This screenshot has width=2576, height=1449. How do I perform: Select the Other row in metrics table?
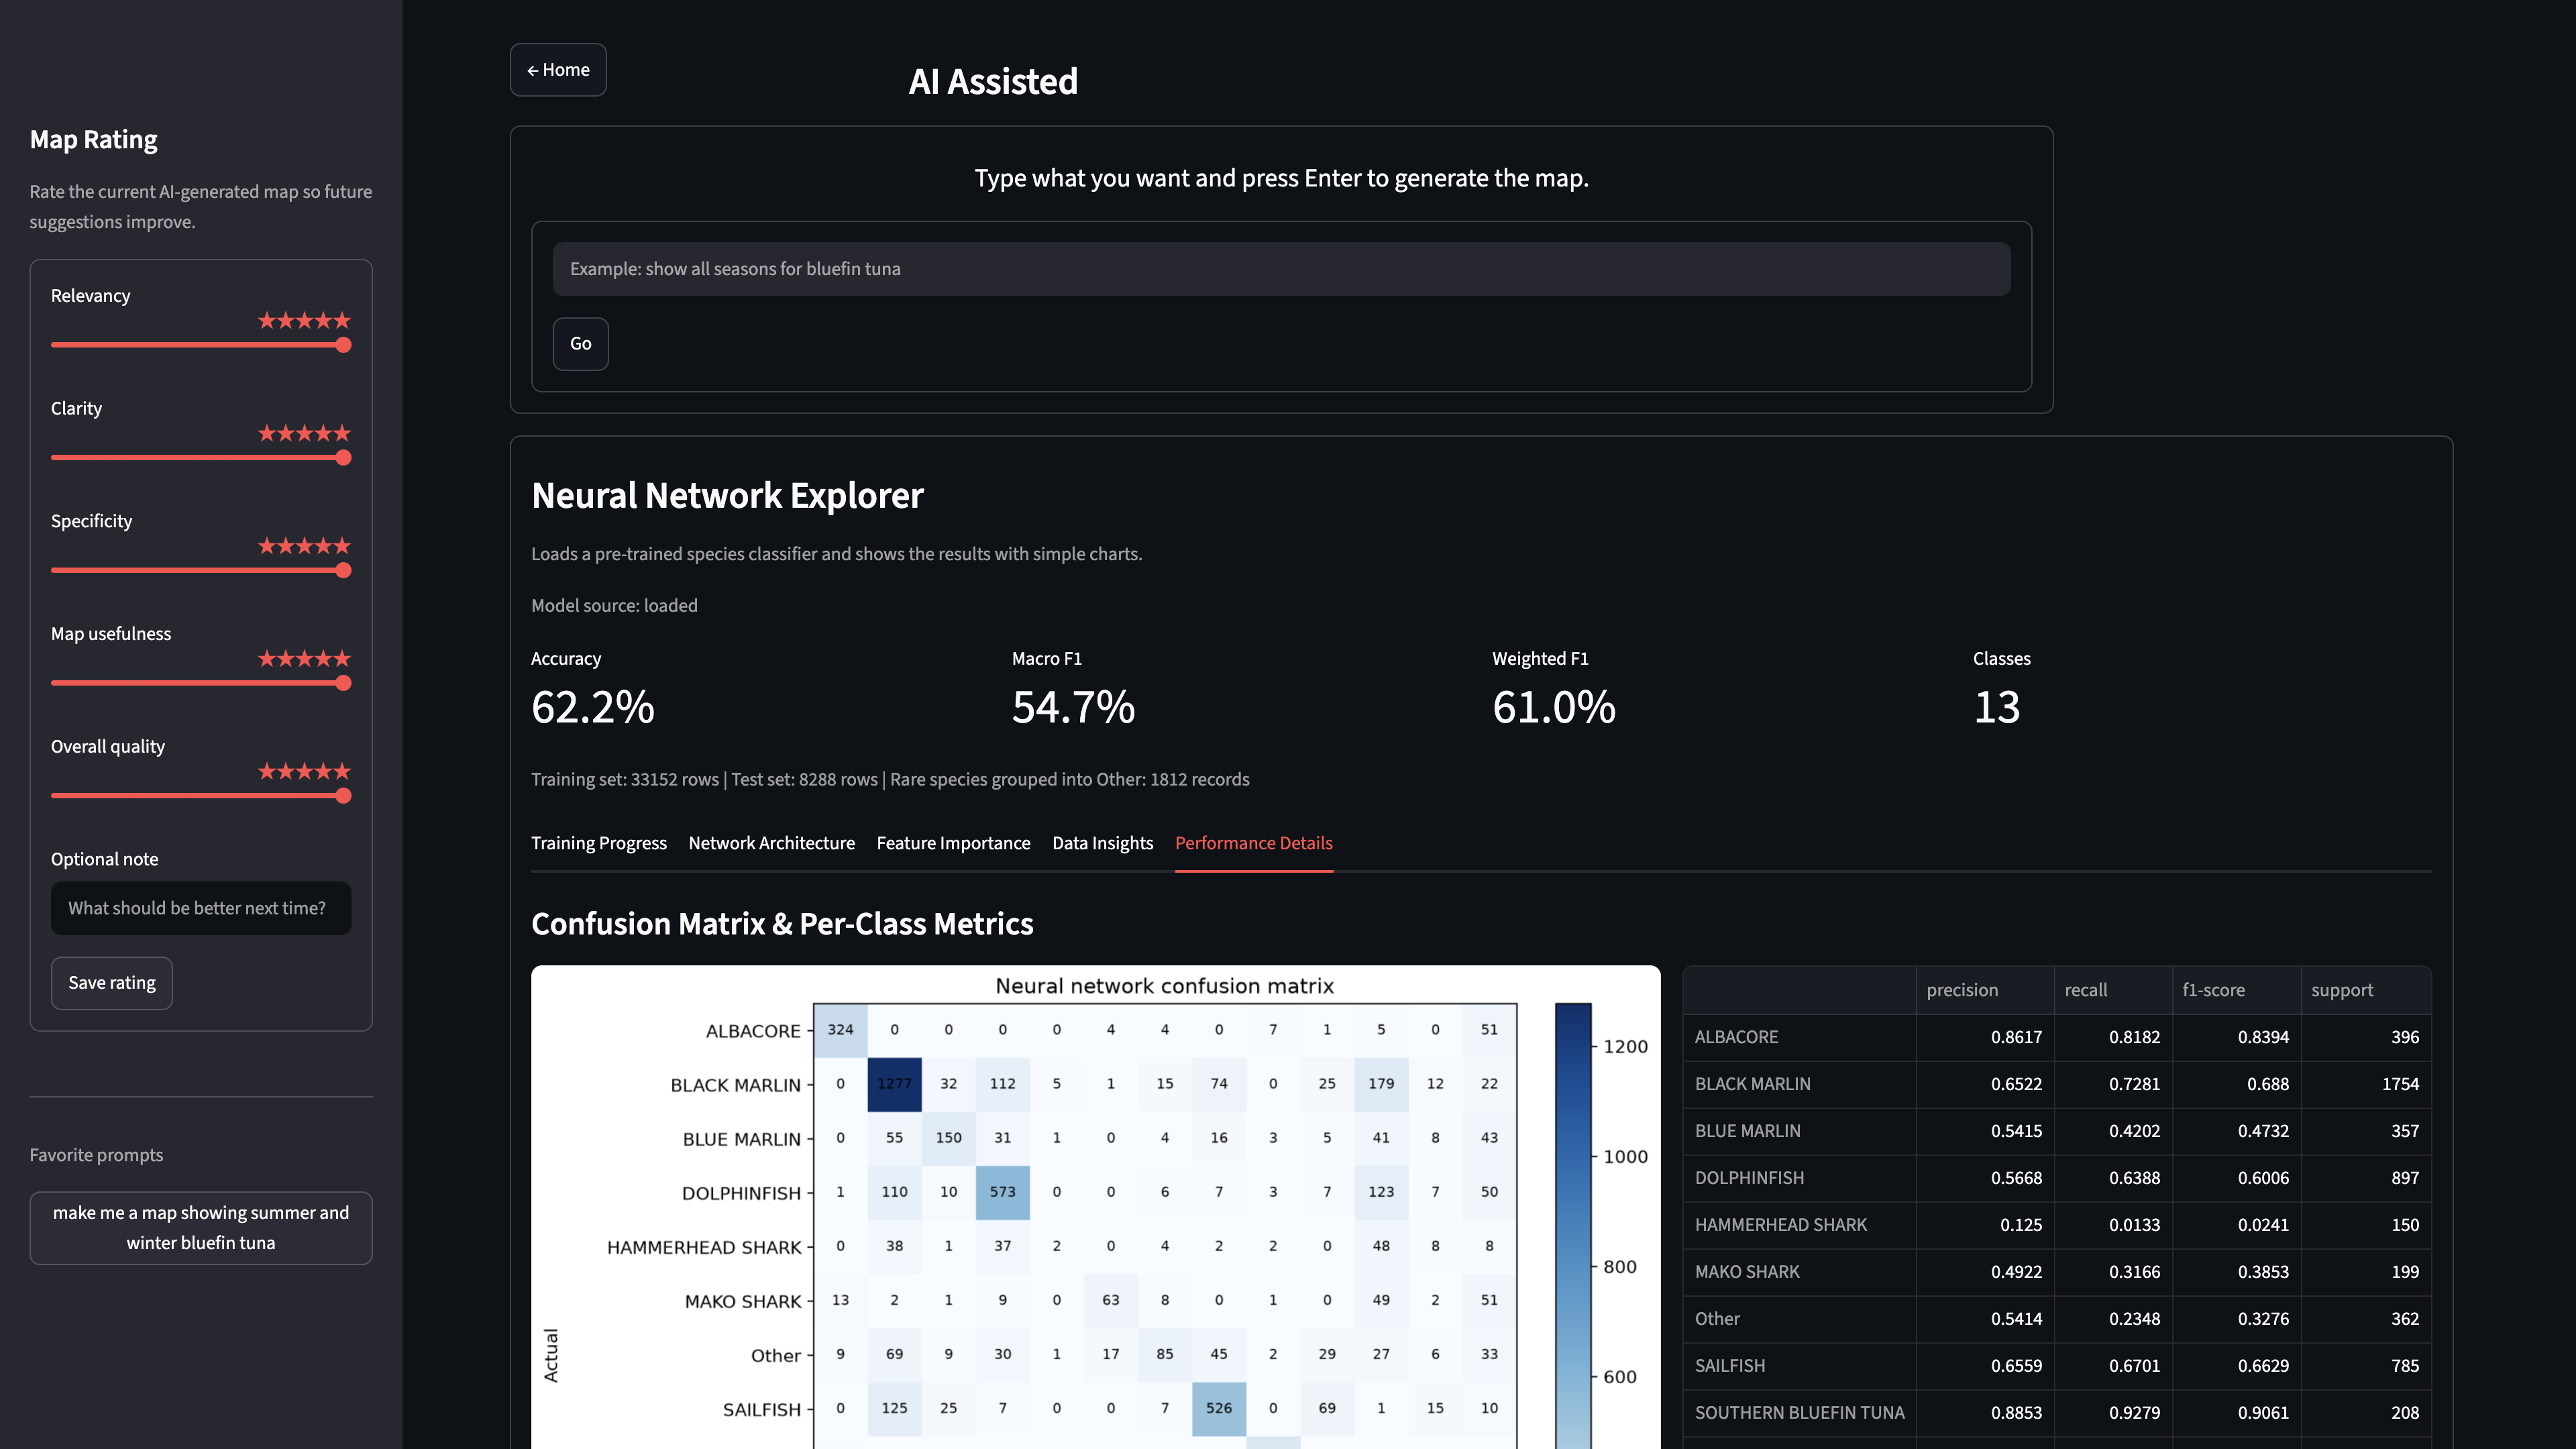click(2057, 1319)
